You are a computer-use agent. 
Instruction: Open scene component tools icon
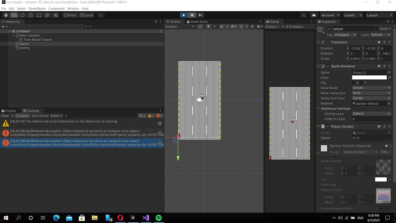(252, 26)
